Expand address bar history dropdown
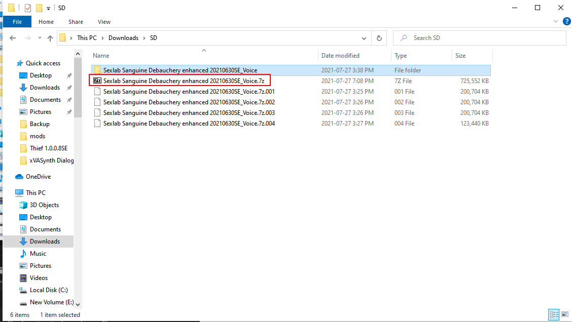Viewport: 572px width, 322px height. click(x=364, y=38)
